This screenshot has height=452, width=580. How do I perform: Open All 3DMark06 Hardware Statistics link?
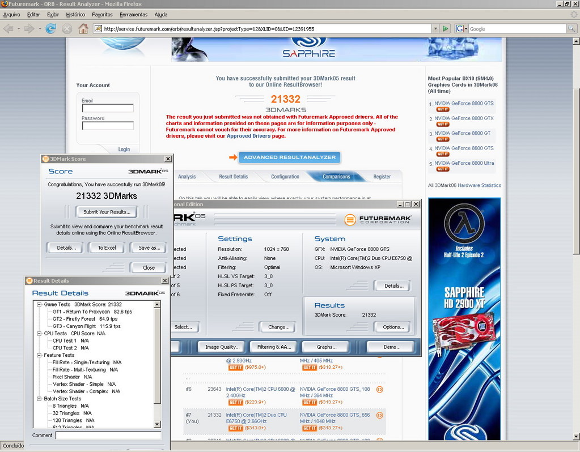tap(464, 185)
